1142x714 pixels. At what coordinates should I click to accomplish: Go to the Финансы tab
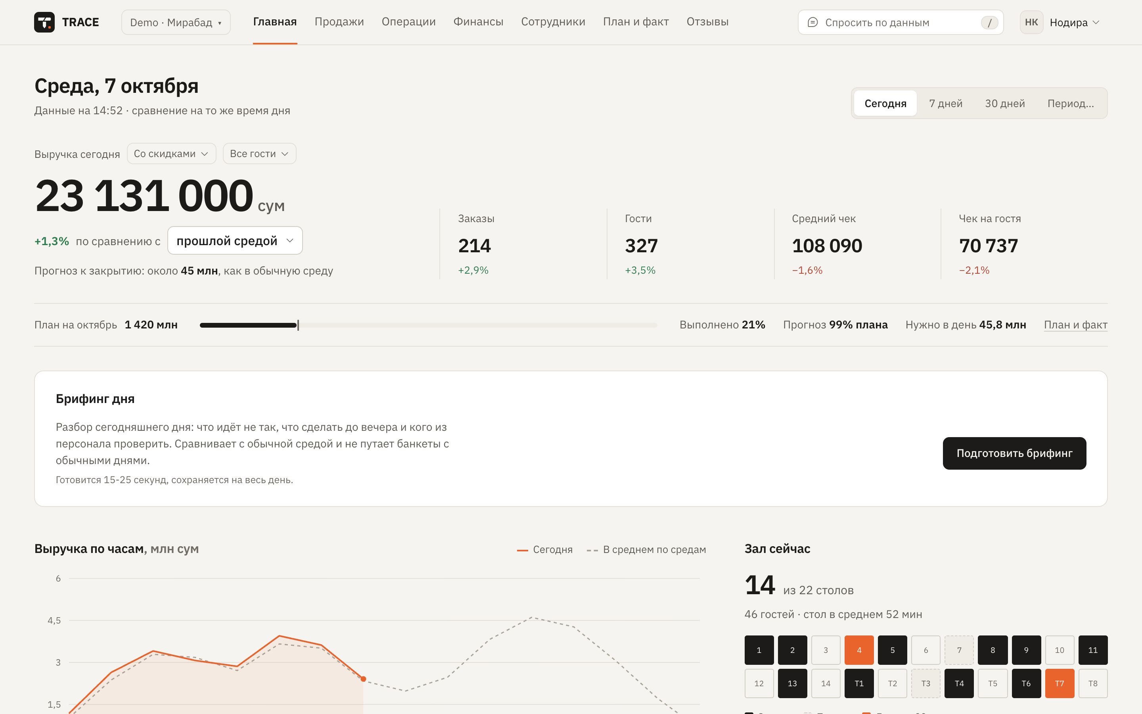click(478, 22)
